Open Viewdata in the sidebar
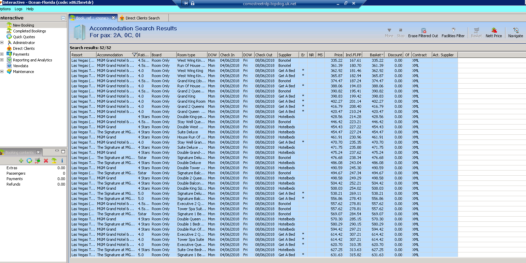Viewport: 526px width, 263px height. pyautogui.click(x=20, y=66)
